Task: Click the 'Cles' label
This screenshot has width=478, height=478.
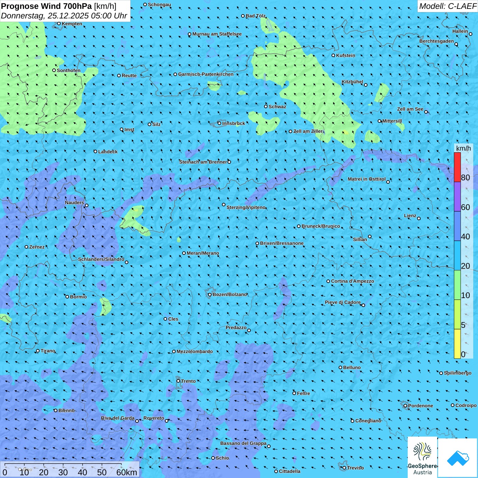Action: pos(173,319)
